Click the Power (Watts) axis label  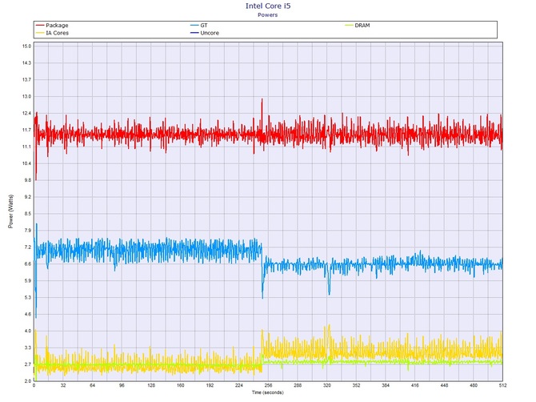(x=10, y=211)
